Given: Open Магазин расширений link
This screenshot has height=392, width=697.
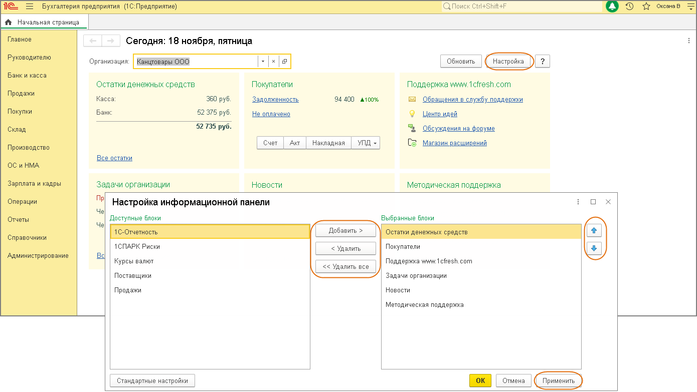Looking at the screenshot, I should click(455, 143).
